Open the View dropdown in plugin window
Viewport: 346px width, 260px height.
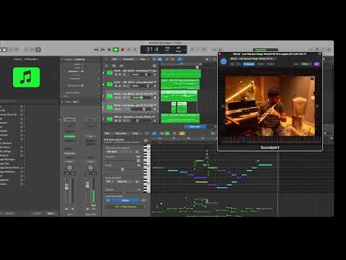[306, 64]
